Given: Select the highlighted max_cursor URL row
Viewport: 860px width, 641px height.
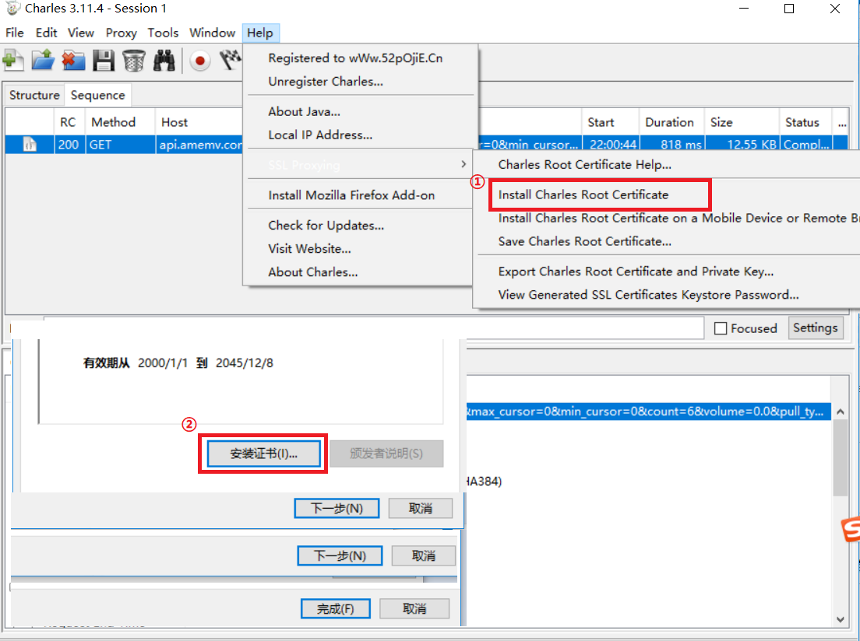Looking at the screenshot, I should pos(648,412).
